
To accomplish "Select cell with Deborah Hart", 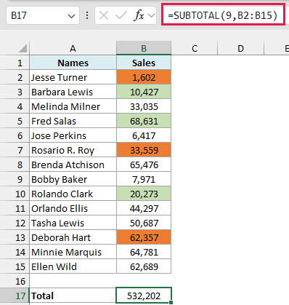I will pyautogui.click(x=73, y=237).
